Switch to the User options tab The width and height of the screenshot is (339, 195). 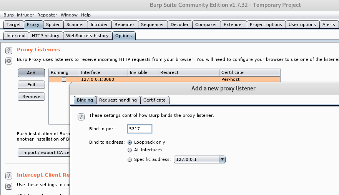(302, 25)
